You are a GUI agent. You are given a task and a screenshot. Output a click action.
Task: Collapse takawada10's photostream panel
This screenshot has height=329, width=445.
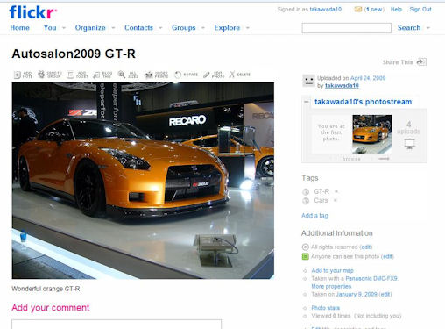pos(307,102)
